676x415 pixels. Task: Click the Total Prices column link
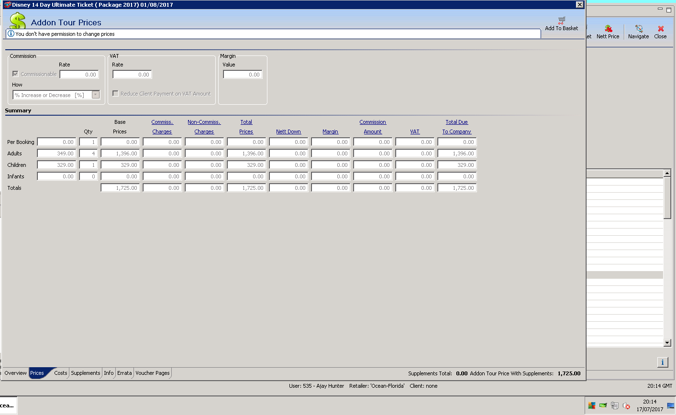point(246,127)
